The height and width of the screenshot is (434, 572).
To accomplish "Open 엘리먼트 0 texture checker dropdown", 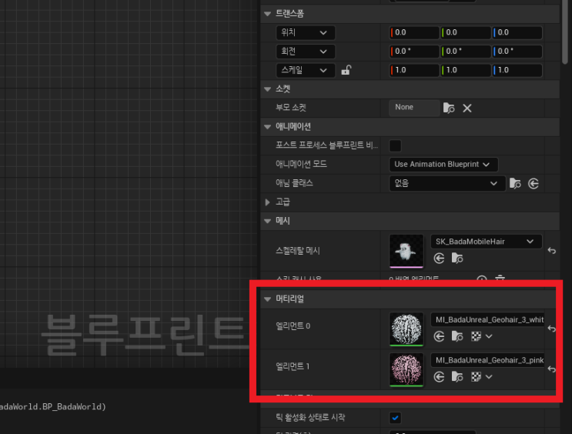I will (x=481, y=336).
